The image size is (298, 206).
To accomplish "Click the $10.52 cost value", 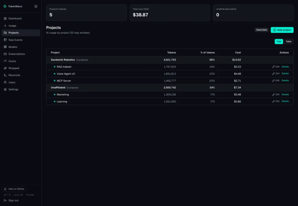I will (237, 60).
